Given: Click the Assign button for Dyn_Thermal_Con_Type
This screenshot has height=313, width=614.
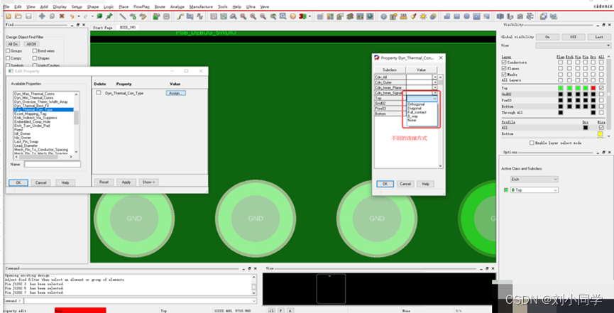Looking at the screenshot, I should click(x=176, y=93).
